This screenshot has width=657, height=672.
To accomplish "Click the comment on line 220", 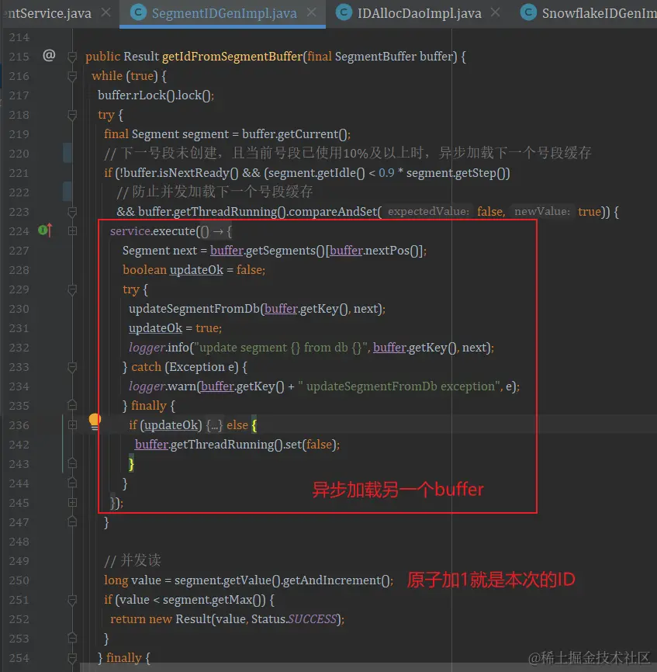I will coord(348,153).
